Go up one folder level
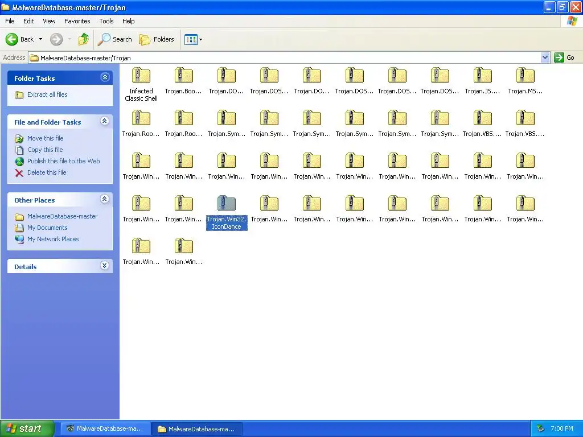583x437 pixels. coord(84,39)
